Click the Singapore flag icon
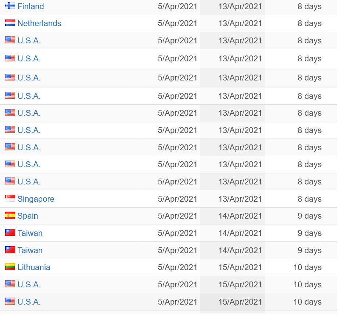The height and width of the screenshot is (316, 340). 10,198
